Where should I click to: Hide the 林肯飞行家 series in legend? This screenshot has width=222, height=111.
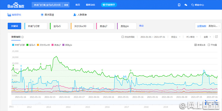point(18,45)
